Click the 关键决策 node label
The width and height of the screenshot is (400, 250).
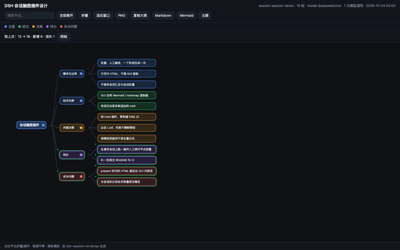coord(69,128)
